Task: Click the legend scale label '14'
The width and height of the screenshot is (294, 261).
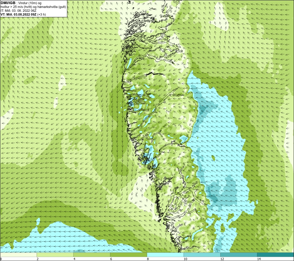Action: pyautogui.click(x=259, y=259)
